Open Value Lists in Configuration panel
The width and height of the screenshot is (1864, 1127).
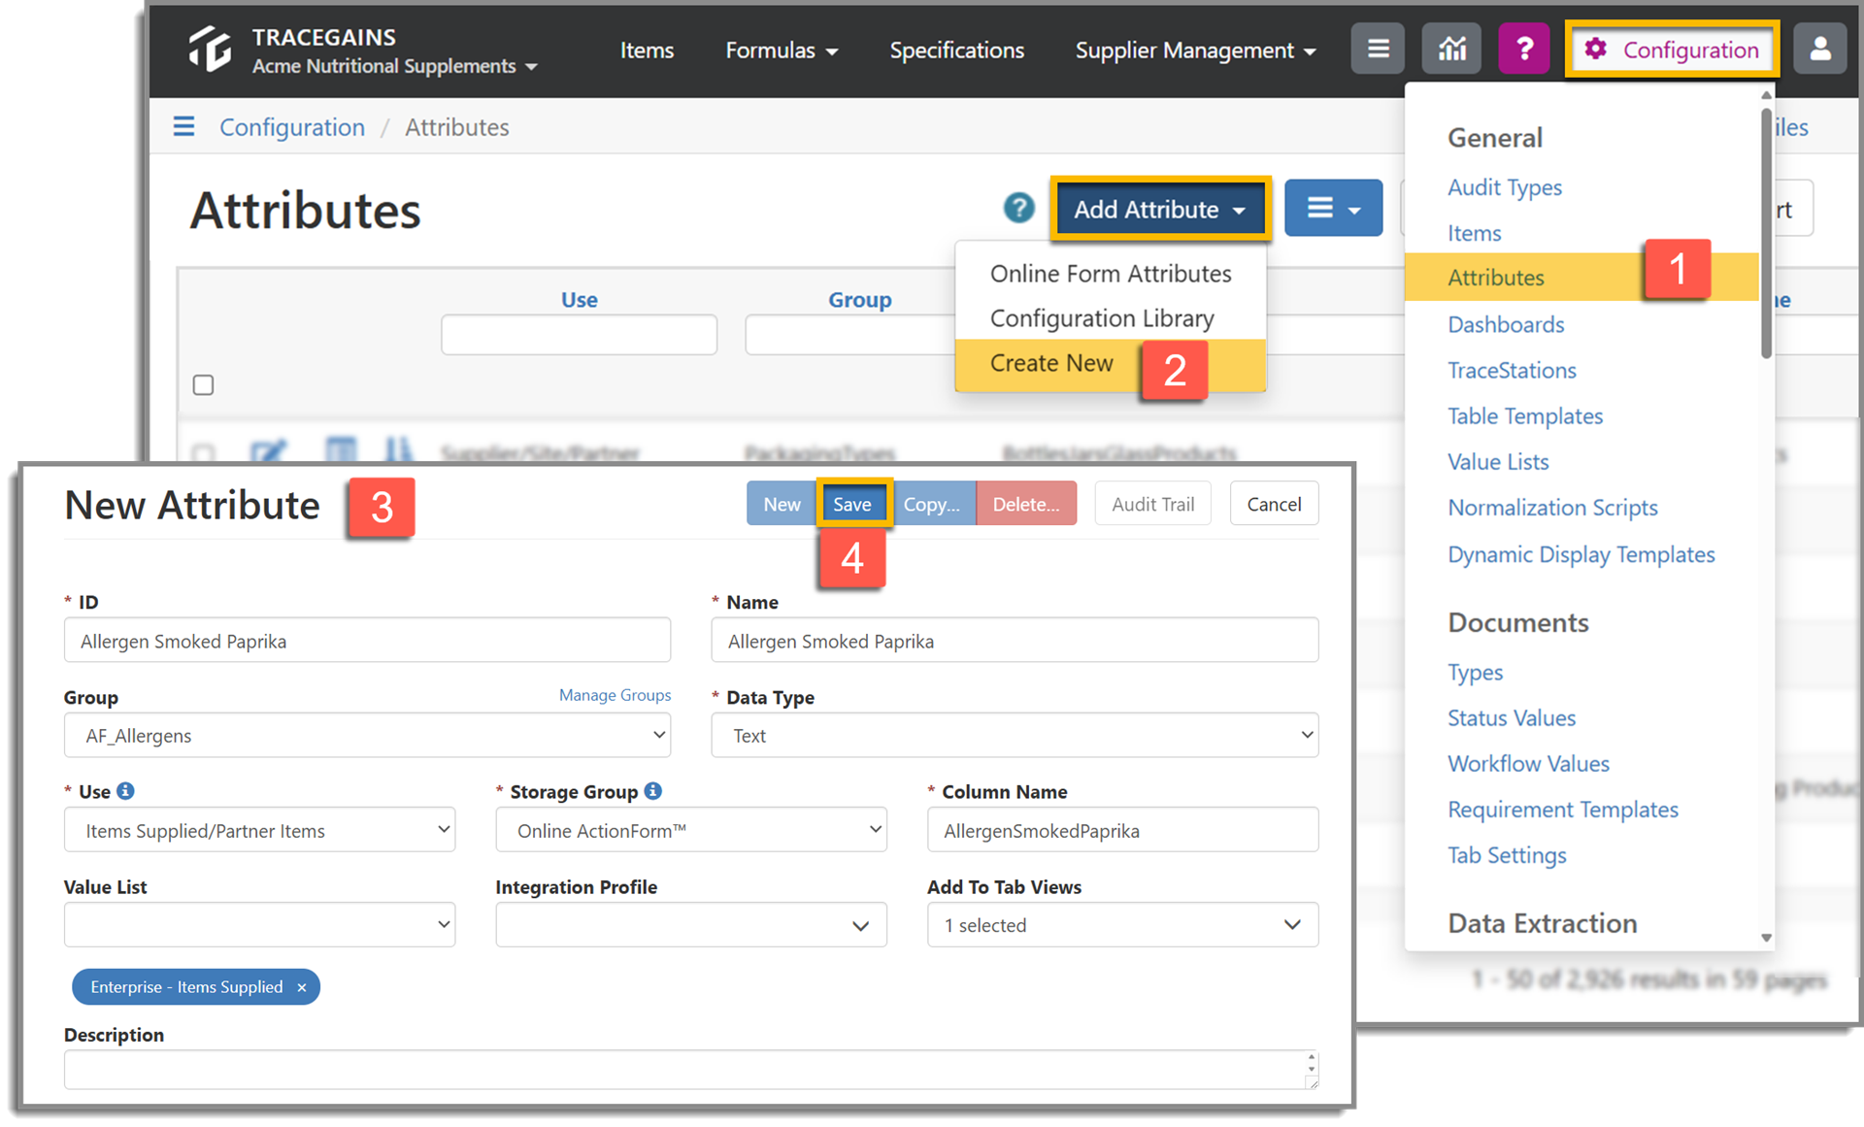pos(1498,462)
